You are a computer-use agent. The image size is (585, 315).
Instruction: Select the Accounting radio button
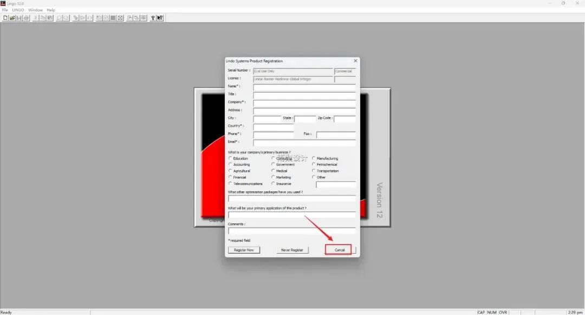tap(231, 164)
